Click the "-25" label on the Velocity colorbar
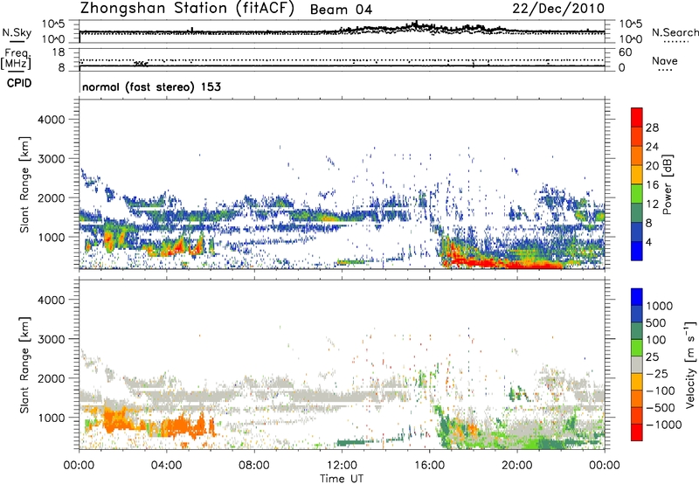699x484 pixels. click(657, 373)
